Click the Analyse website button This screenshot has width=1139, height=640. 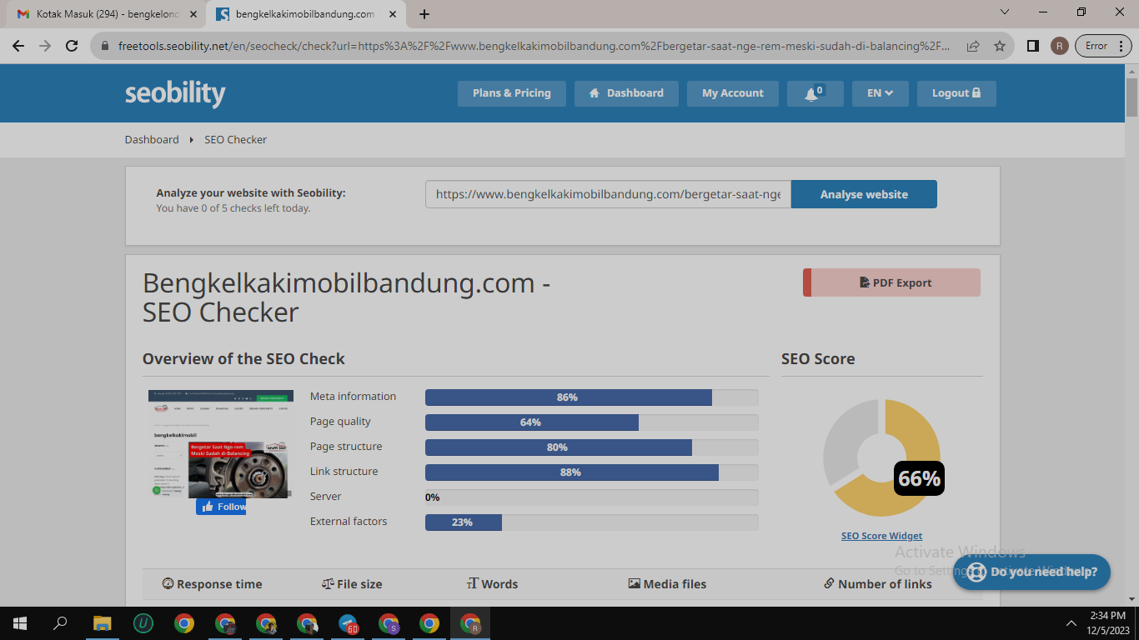pyautogui.click(x=864, y=194)
